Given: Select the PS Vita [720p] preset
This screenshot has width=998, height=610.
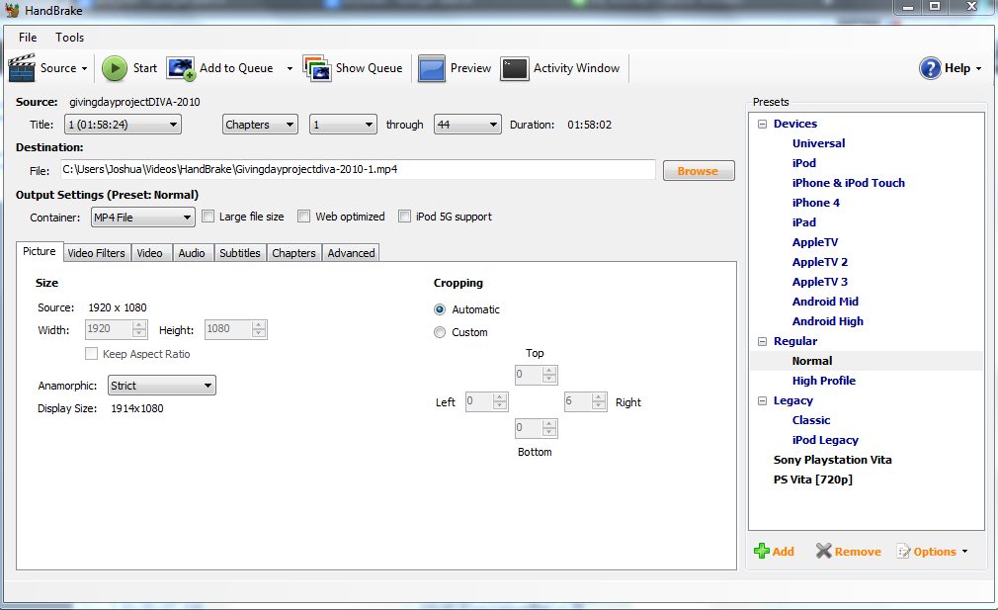Looking at the screenshot, I should (x=813, y=479).
